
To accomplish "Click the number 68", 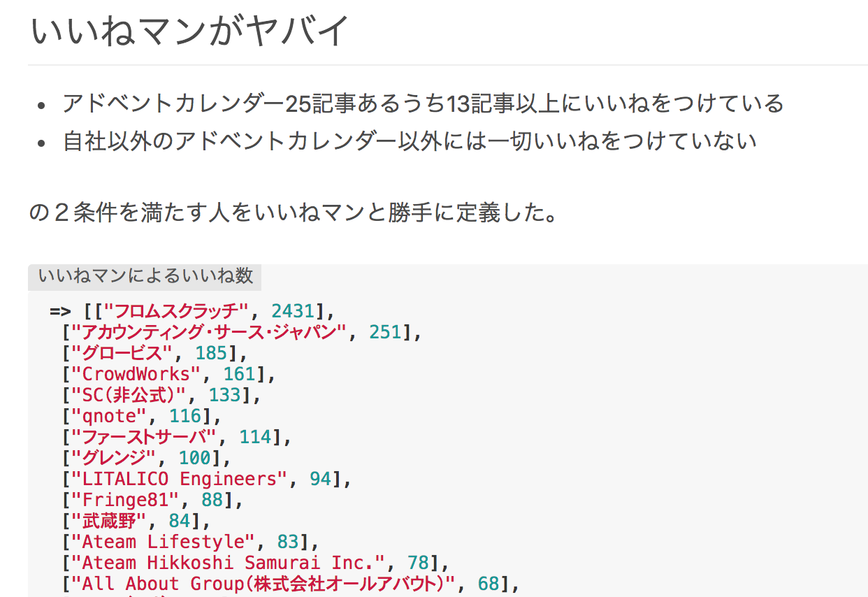I will tap(489, 584).
